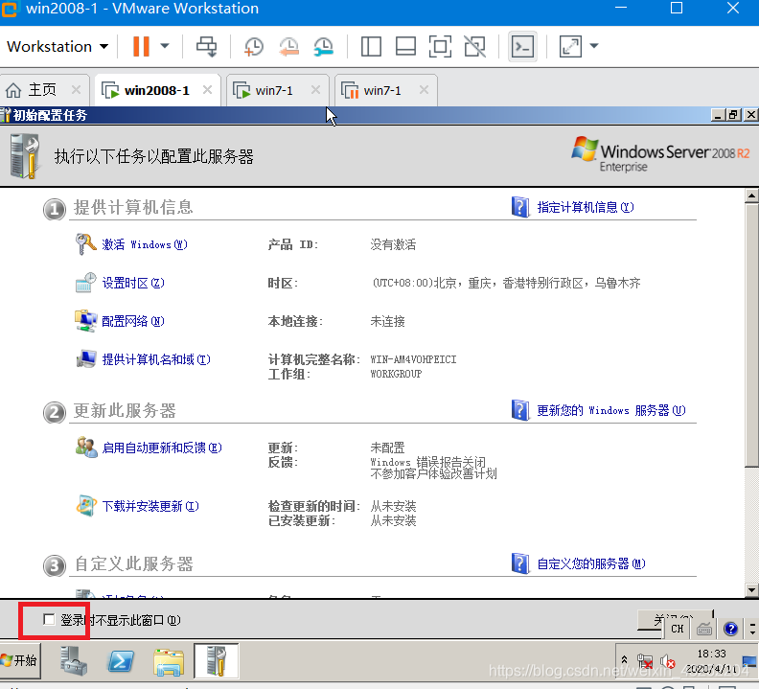Pause the virtual machine
This screenshot has width=759, height=689.
(x=141, y=47)
